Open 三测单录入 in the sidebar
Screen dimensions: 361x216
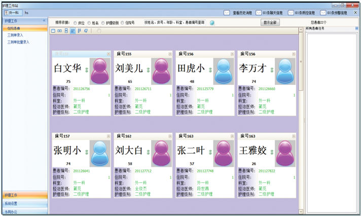[15, 35]
